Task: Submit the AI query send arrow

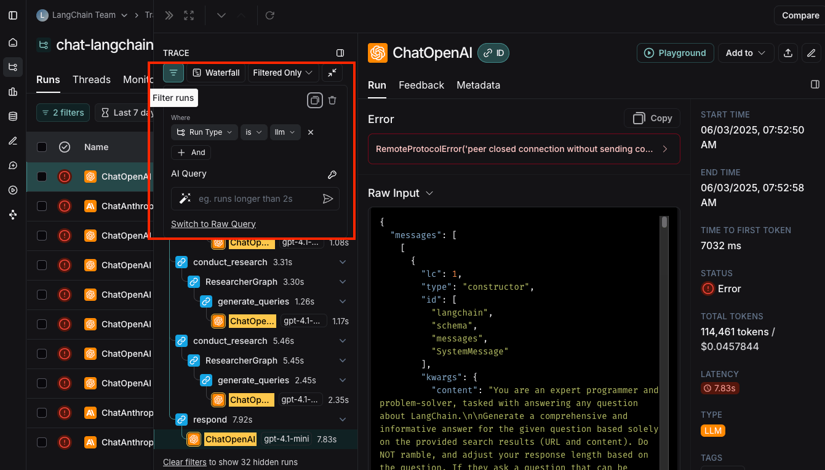Action: coord(328,199)
